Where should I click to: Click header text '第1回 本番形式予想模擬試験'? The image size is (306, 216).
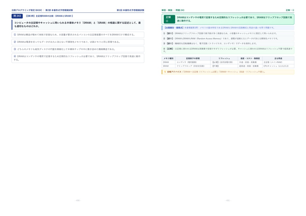pyautogui.click(x=130, y=10)
